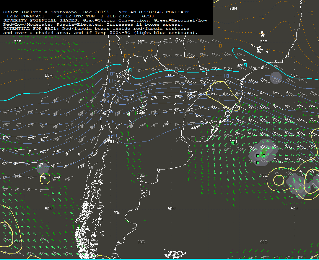Click the small yellow circle near Pacific 40S
Image resolution: width=319 pixels, height=260 pixels.
[x=45, y=179]
